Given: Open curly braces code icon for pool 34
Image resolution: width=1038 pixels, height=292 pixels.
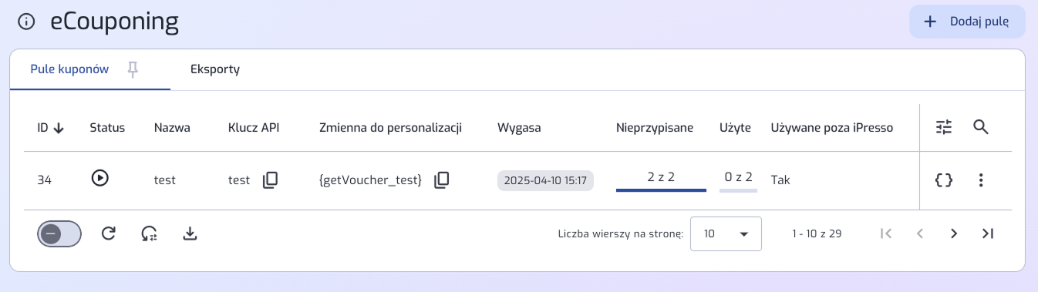Looking at the screenshot, I should click(x=944, y=180).
